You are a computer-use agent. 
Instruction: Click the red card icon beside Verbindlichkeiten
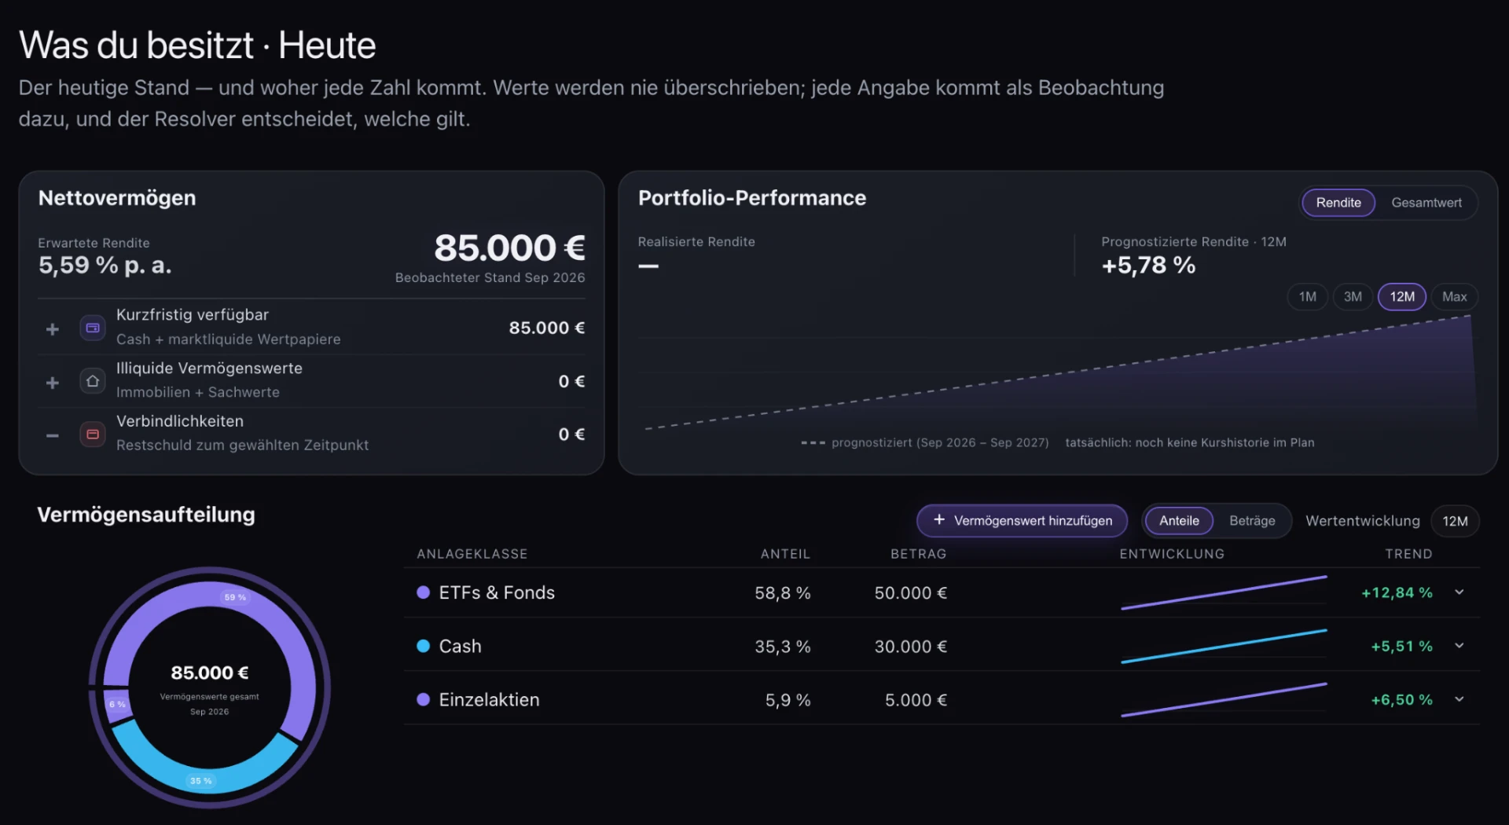point(93,434)
